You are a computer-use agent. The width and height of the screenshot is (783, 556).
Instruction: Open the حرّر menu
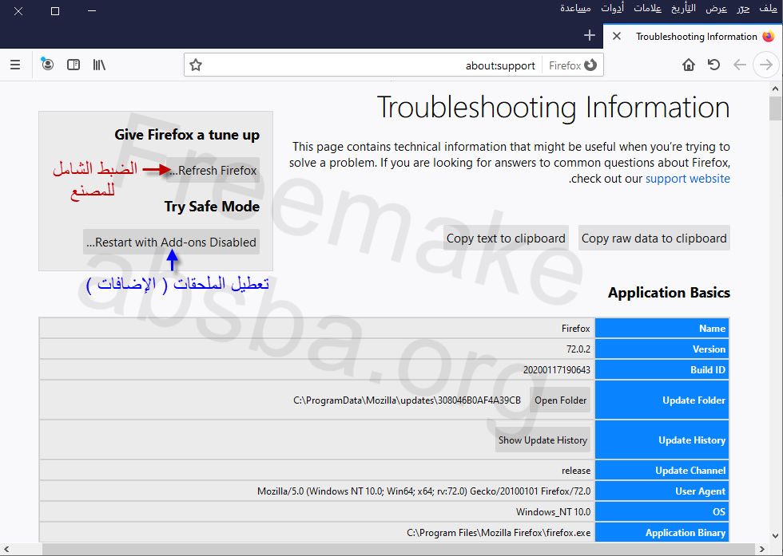pyautogui.click(x=743, y=9)
